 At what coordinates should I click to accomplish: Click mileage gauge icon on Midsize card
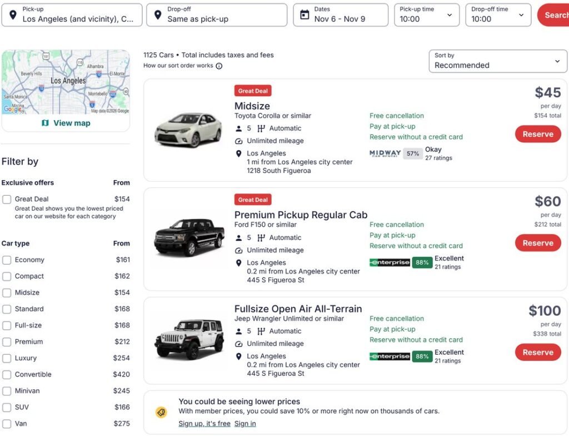(x=239, y=141)
